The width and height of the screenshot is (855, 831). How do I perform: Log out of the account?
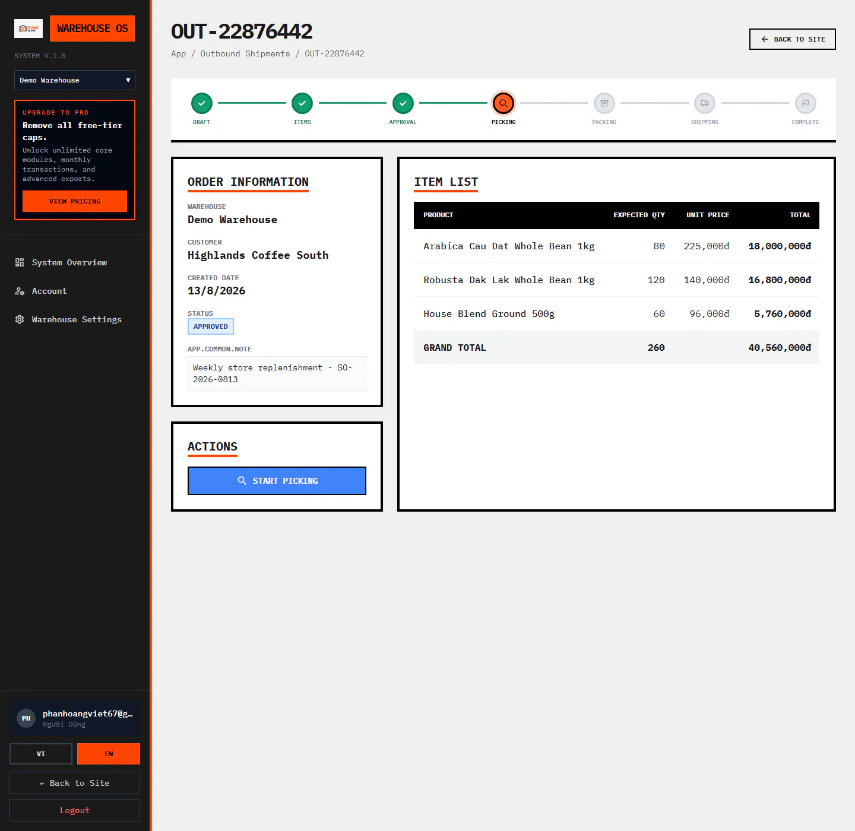pyautogui.click(x=75, y=810)
